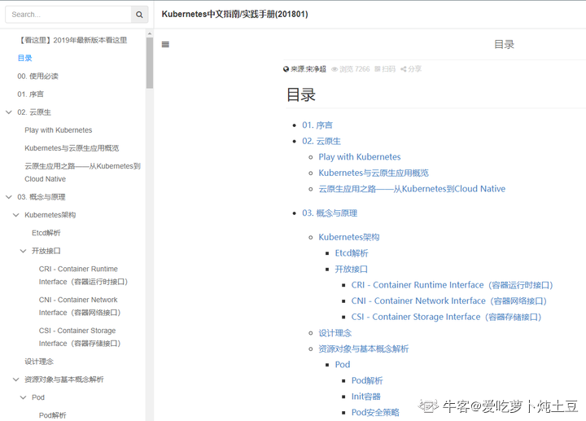
Task: Open 【看这里】2019年最新版本看这里 in sidebar
Action: pyautogui.click(x=73, y=40)
